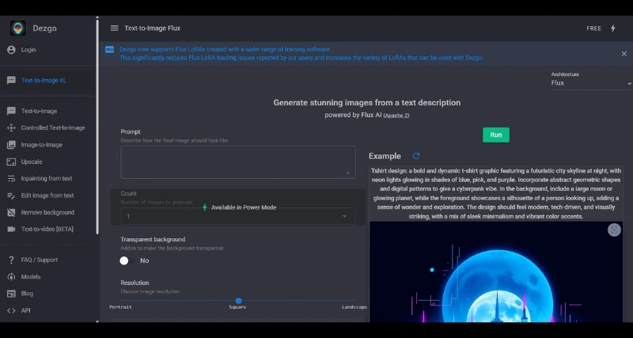633x338 pixels.
Task: Select Image-to-Image in the sidebar
Action: click(x=42, y=145)
